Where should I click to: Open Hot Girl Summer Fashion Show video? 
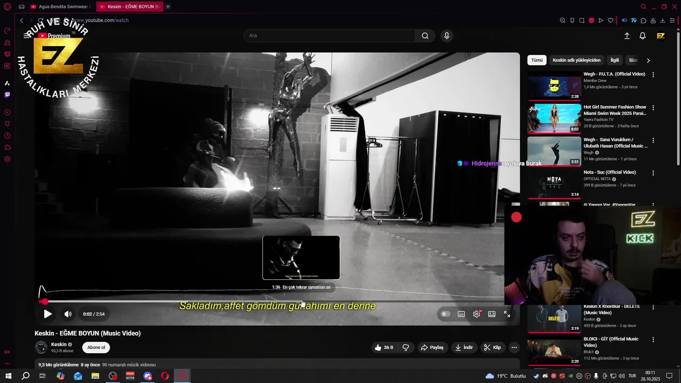(x=554, y=118)
